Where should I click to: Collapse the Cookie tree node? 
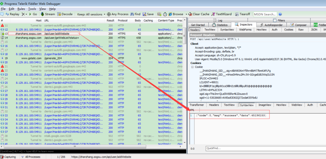coord(192,67)
